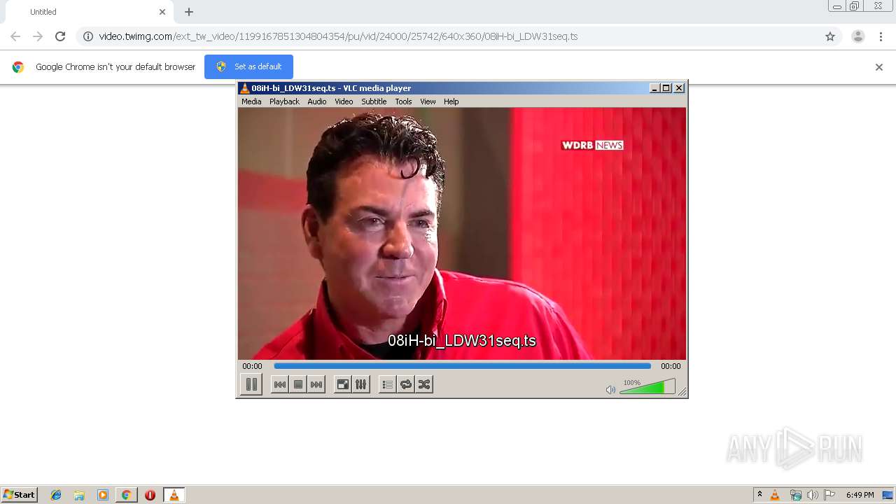The image size is (896, 504).
Task: Click the elapsed time label in VLC
Action: tap(252, 366)
